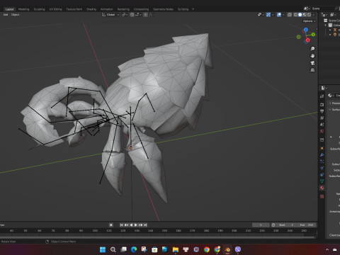
Task: Open the Global transform orientation dropdown
Action: 110,15
